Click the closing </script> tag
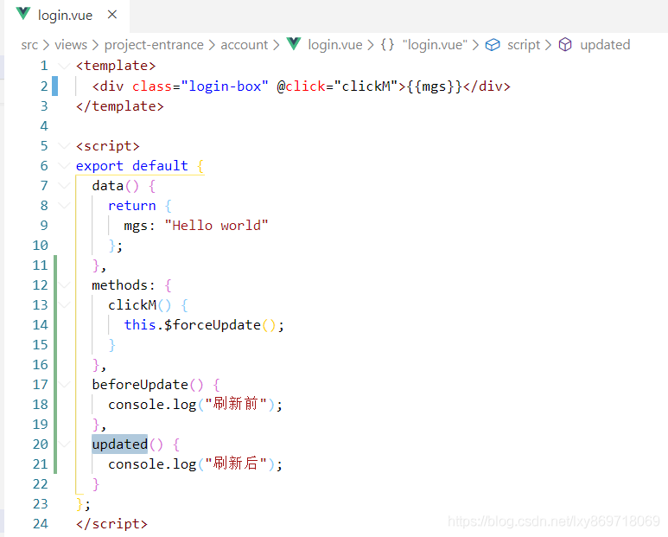 click(x=111, y=523)
